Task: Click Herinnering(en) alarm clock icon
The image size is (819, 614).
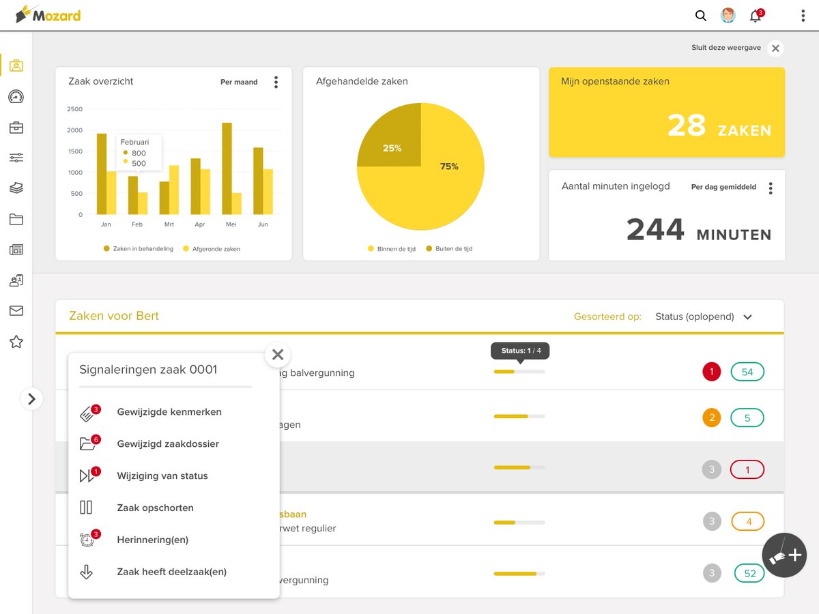Action: [x=87, y=540]
